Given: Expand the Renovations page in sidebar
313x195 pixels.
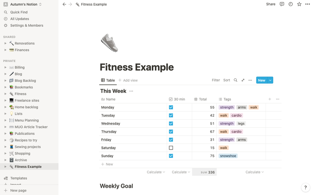Looking at the screenshot, I should point(5,44).
